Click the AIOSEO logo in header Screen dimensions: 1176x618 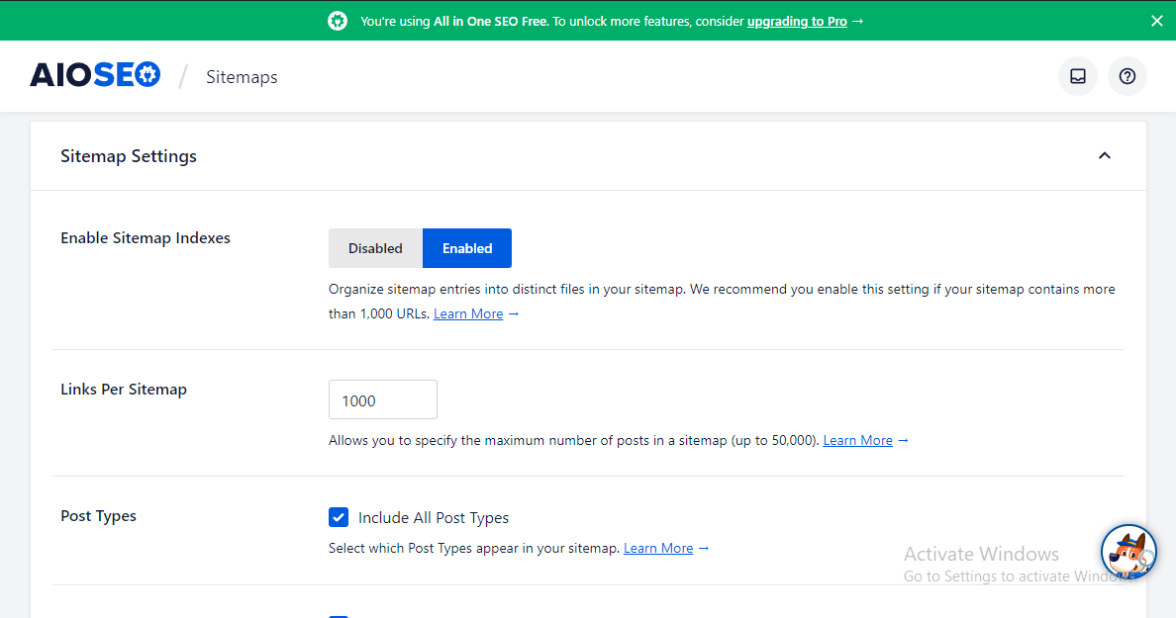[95, 76]
